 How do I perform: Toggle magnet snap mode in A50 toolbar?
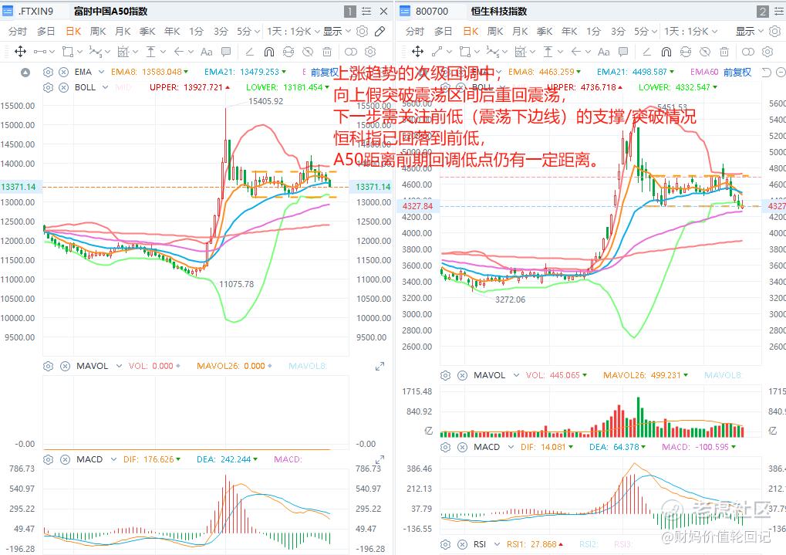point(269,51)
